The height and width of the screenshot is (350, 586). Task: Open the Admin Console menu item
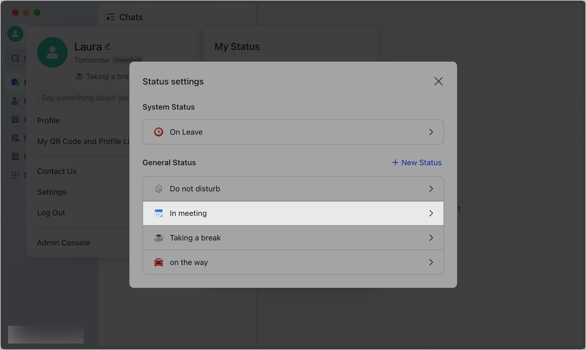pyautogui.click(x=63, y=242)
